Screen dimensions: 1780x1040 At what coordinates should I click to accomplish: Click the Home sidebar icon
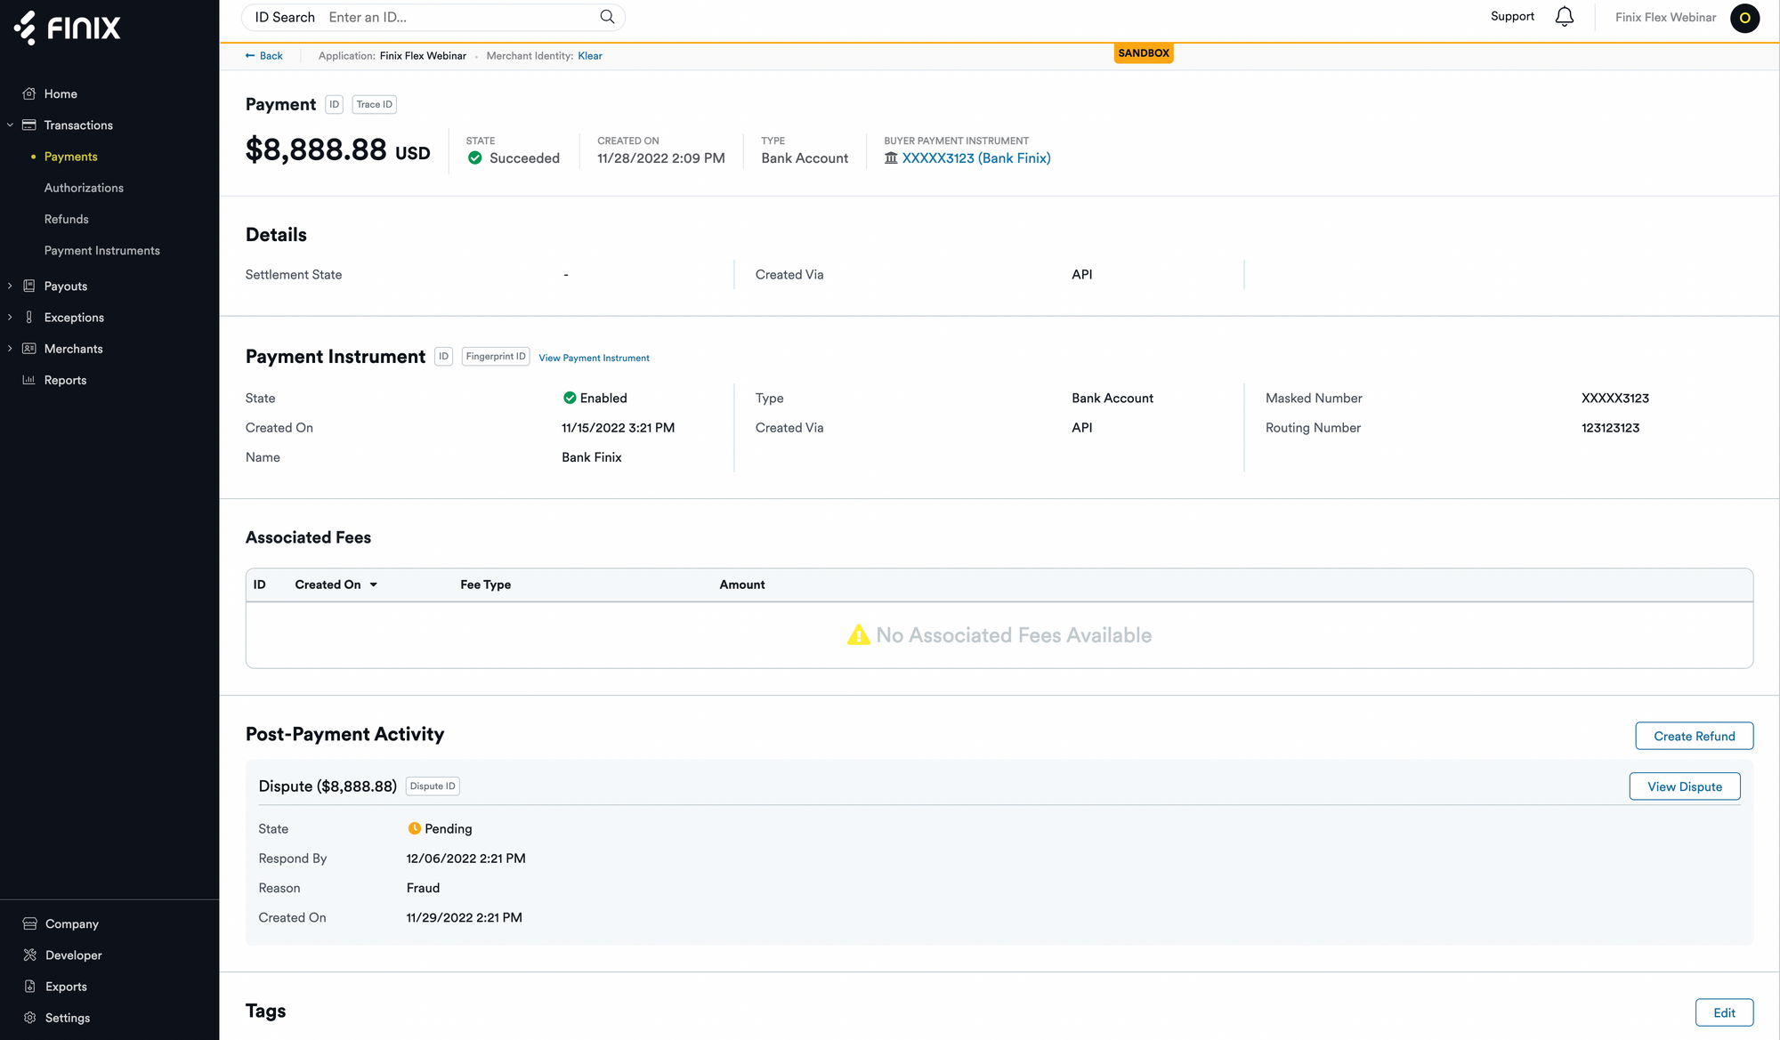tap(29, 93)
